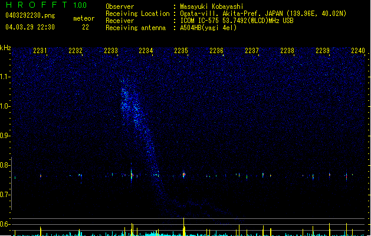This screenshot has height=236, width=371.
Task: Click the date stamp 04.03.29 22:30
Action: coord(30,27)
